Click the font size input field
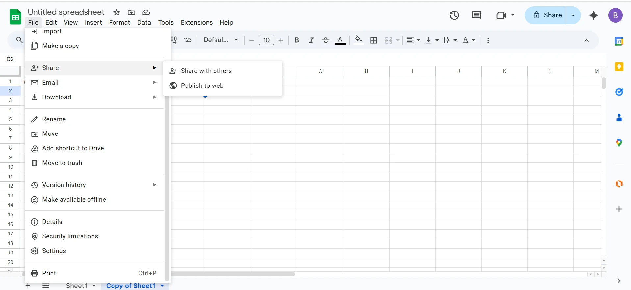Image resolution: width=631 pixels, height=290 pixels. pyautogui.click(x=266, y=40)
